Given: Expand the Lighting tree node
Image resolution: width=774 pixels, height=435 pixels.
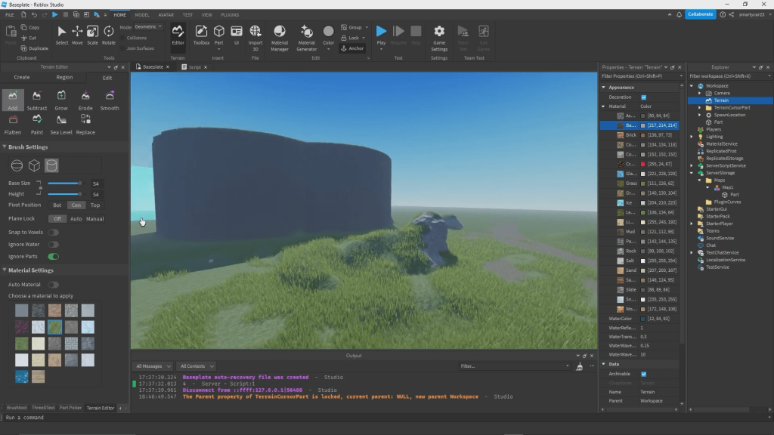Looking at the screenshot, I should pos(692,137).
